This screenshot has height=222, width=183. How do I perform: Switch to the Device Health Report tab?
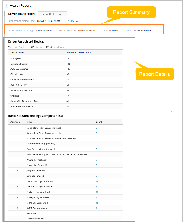point(53,14)
